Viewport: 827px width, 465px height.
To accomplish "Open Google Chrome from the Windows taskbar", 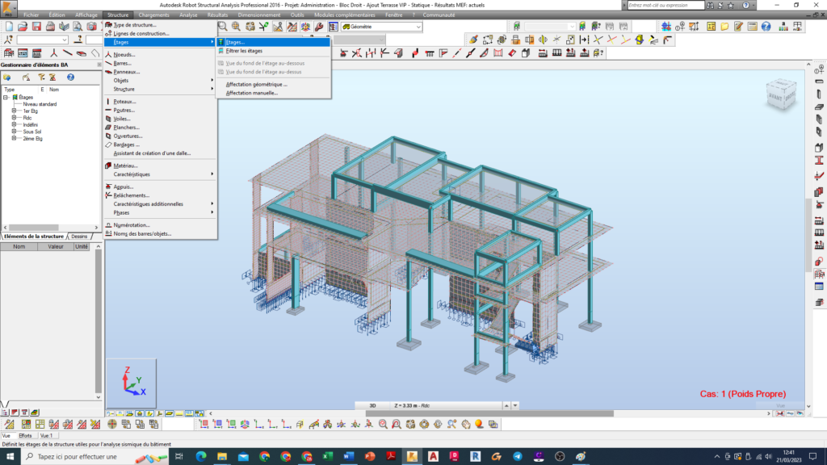I will [264, 456].
